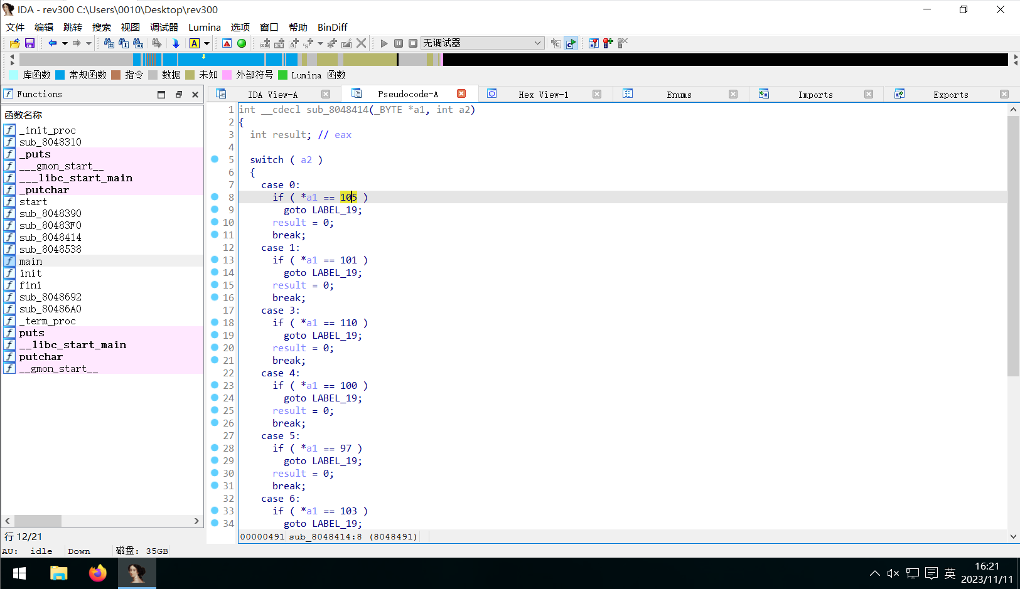Toggle breakpoint dot on line 13
This screenshot has height=589, width=1020.
coord(215,260)
